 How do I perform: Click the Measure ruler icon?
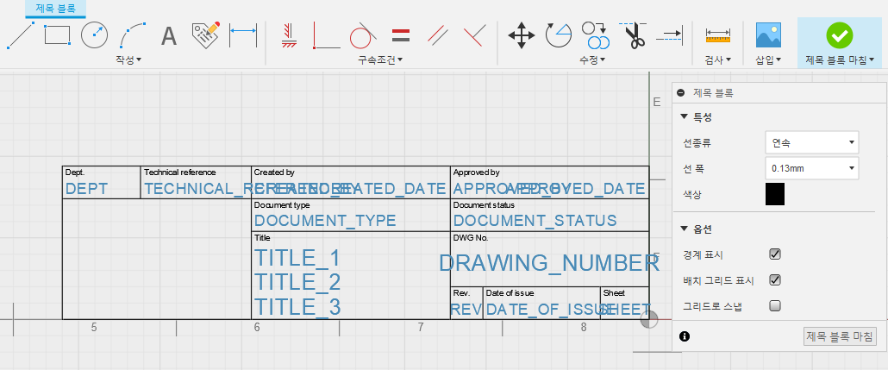(x=718, y=35)
